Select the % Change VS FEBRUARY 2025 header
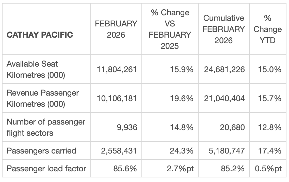Viewport: 289px width, 182px height. tap(170, 29)
